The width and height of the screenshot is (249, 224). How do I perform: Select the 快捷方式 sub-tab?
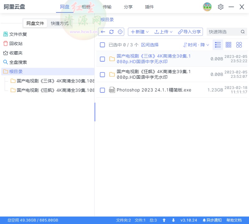coord(60,23)
